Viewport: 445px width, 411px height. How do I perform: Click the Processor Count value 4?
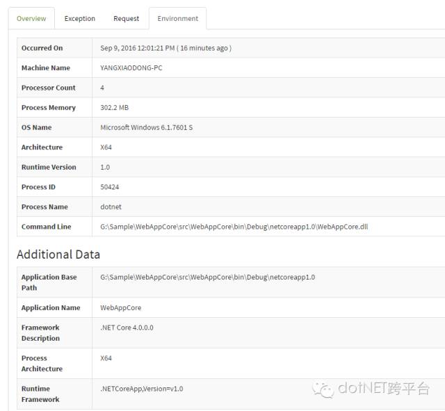pyautogui.click(x=102, y=88)
